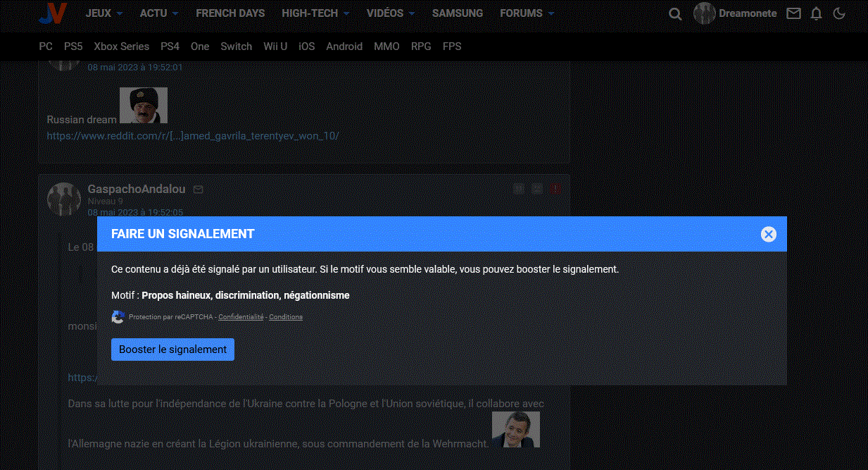Open the FRENCH DAYS menu item
The image size is (868, 470).
pyautogui.click(x=230, y=13)
